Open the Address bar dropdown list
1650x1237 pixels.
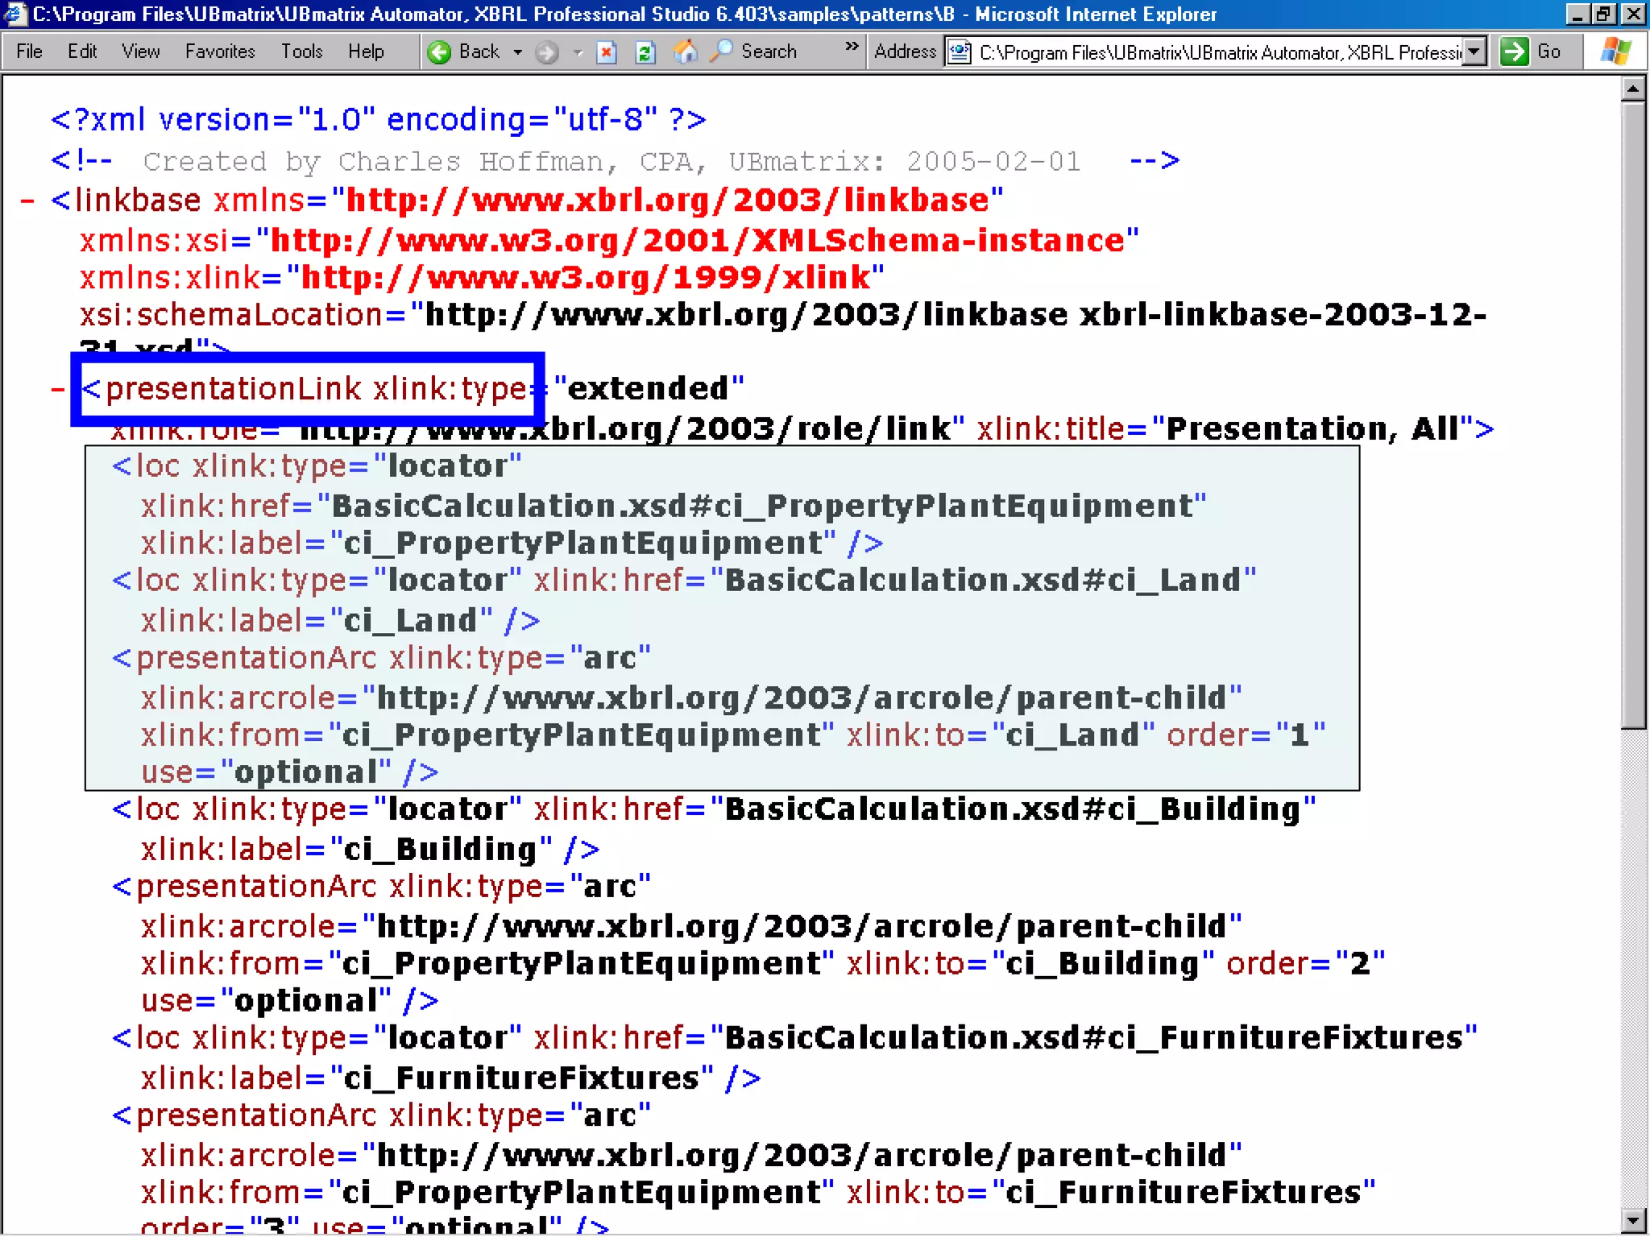1474,52
